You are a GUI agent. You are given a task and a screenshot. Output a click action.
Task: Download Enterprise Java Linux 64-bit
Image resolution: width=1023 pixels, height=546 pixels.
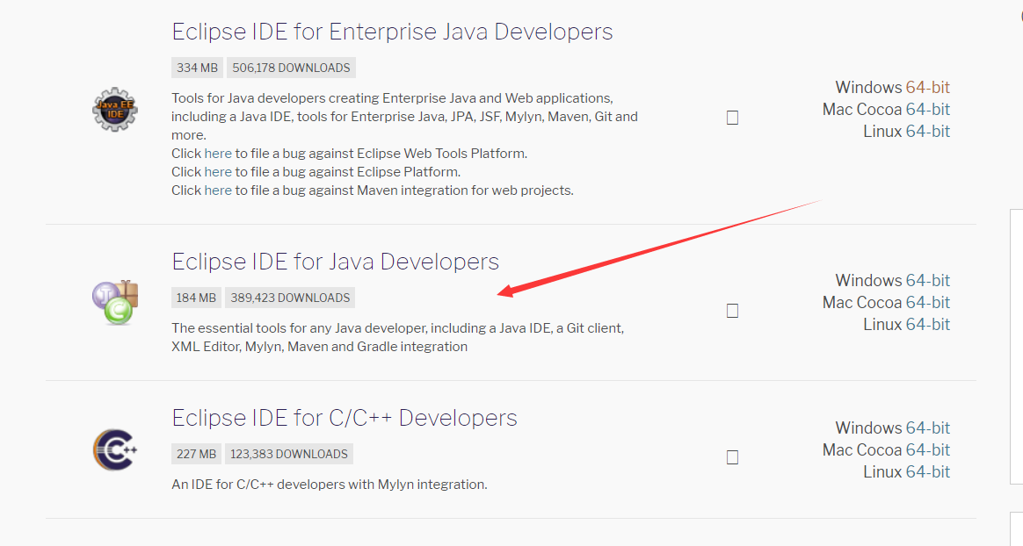click(927, 132)
